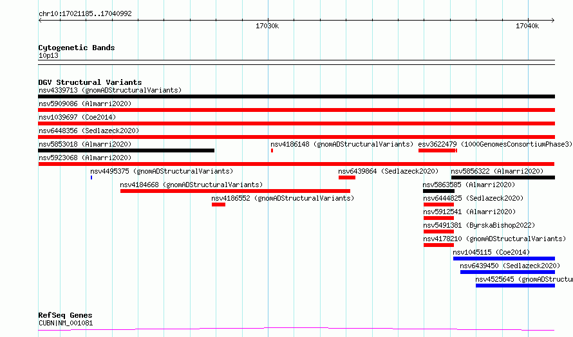Screen dimensions: 573x337
Task: Open nsv5863585 (Almarri2020) label
Action: [x=469, y=185]
